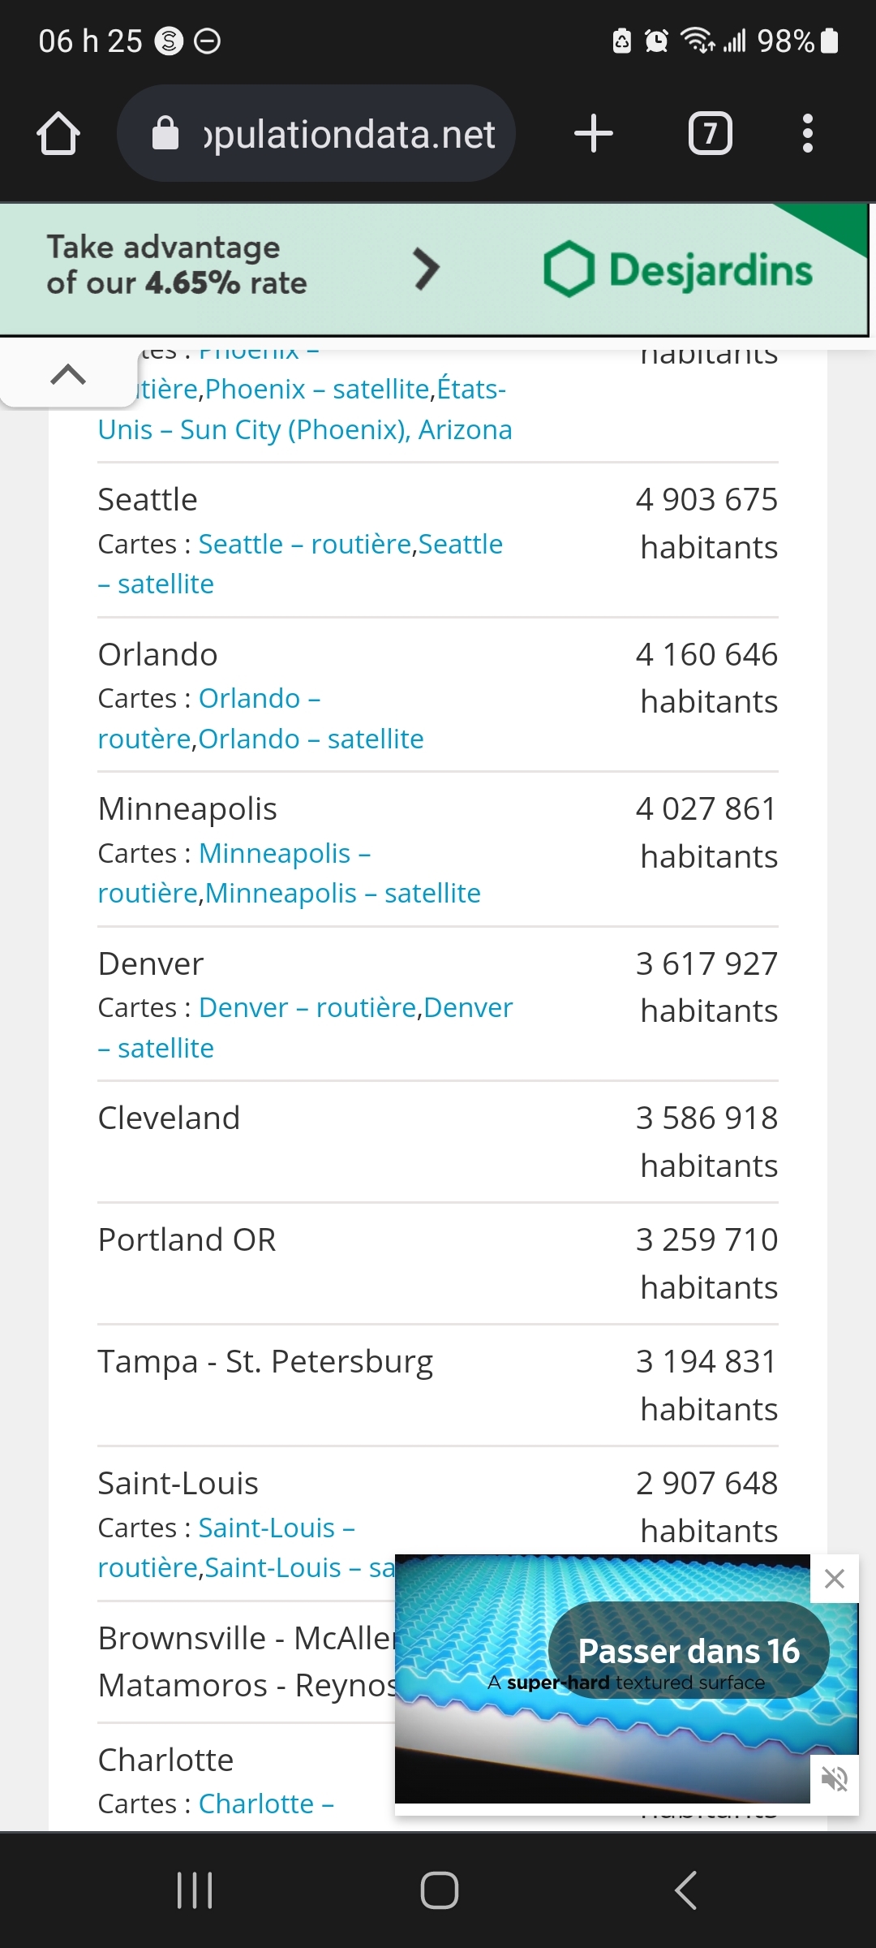This screenshot has height=1948, width=876.
Task: Tap the lock icon in address bar
Action: pos(165,134)
